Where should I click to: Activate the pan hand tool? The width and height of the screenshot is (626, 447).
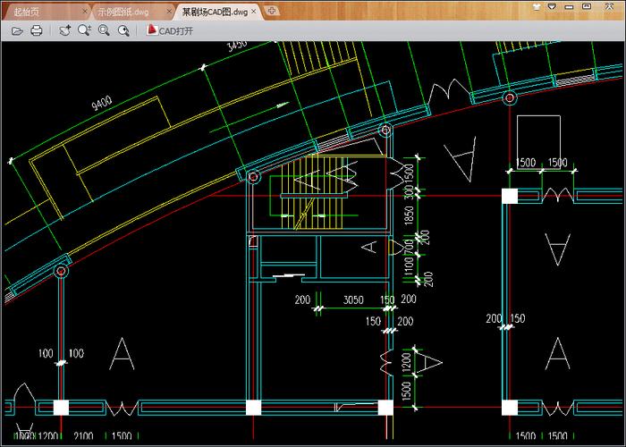65,30
